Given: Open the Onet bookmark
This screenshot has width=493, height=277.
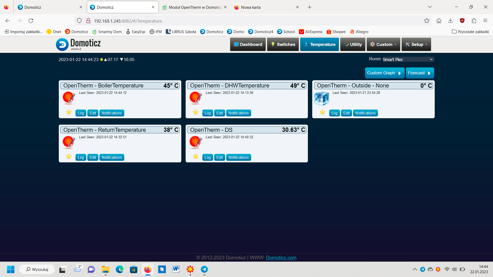Looking at the screenshot, I should 54,32.
